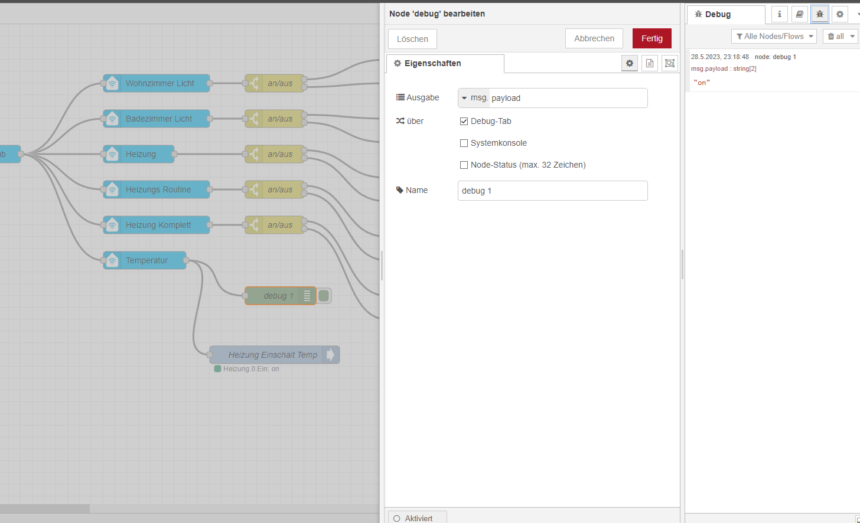This screenshot has height=523, width=860.
Task: Click the Temperatur node icon
Action: click(112, 260)
